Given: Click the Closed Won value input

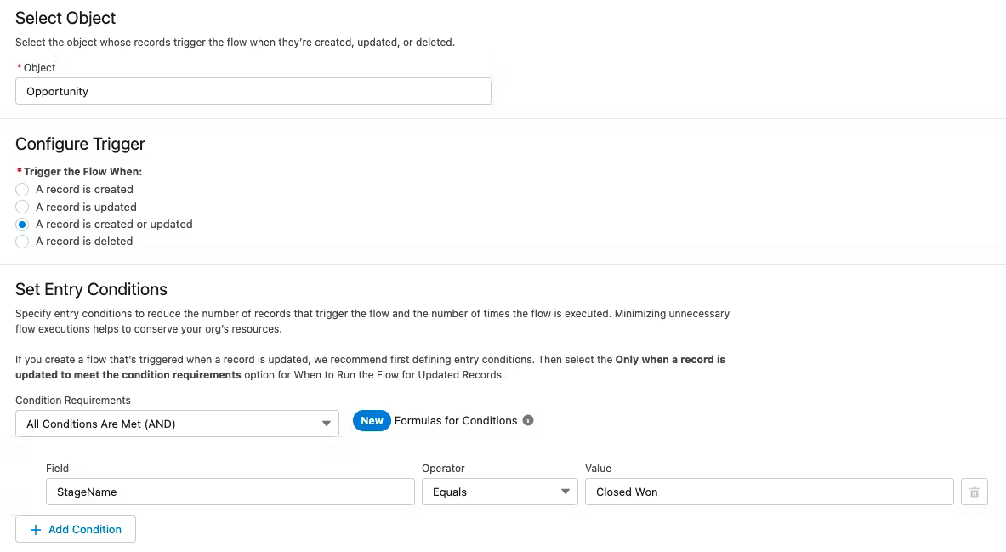Looking at the screenshot, I should click(x=769, y=492).
